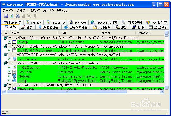Select the runeip entry icon
This screenshot has width=171, height=116.
14,80
